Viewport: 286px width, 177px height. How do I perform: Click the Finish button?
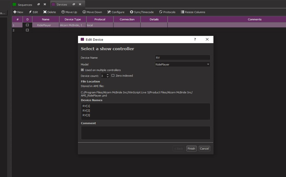click(191, 149)
